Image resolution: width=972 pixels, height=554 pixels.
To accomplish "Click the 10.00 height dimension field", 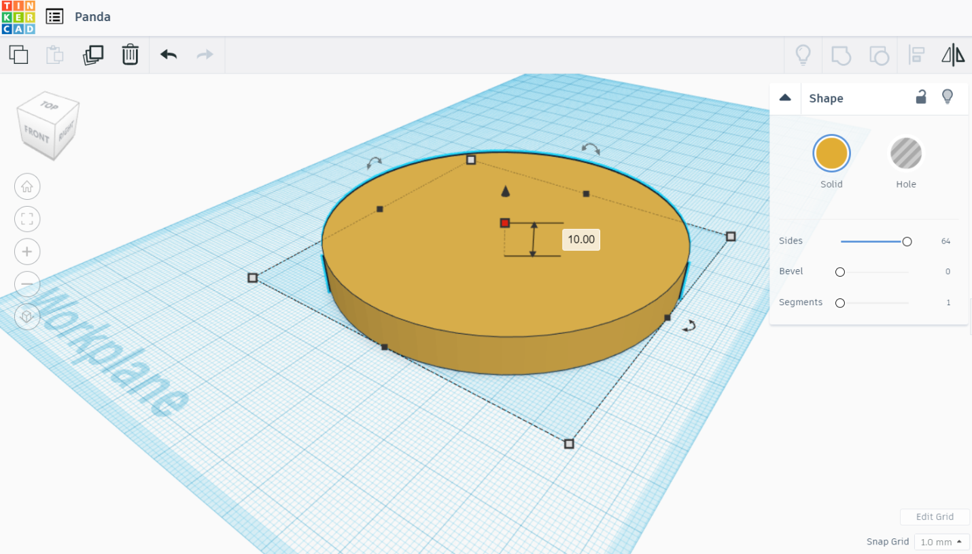I will coord(581,239).
